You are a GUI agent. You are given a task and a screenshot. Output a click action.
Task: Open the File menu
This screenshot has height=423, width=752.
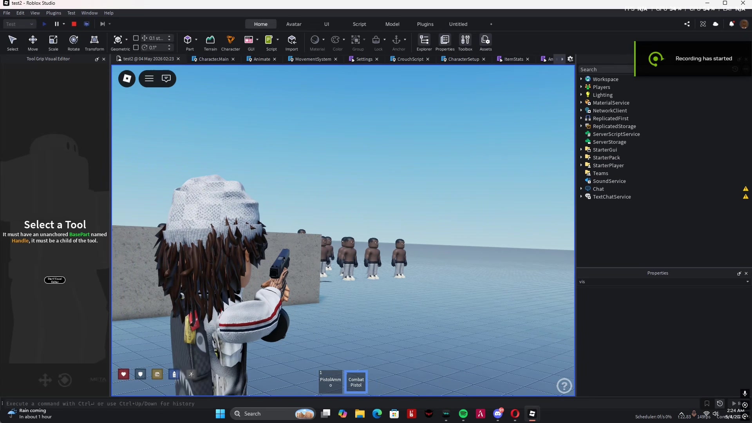pyautogui.click(x=7, y=13)
